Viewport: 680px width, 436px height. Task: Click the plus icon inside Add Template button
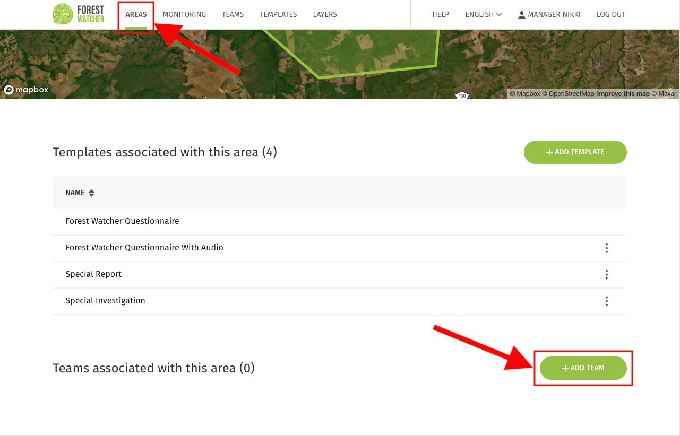(548, 152)
